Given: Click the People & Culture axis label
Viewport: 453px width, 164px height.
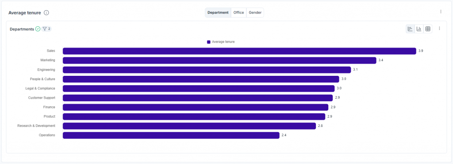Looking at the screenshot, I should 42,79.
